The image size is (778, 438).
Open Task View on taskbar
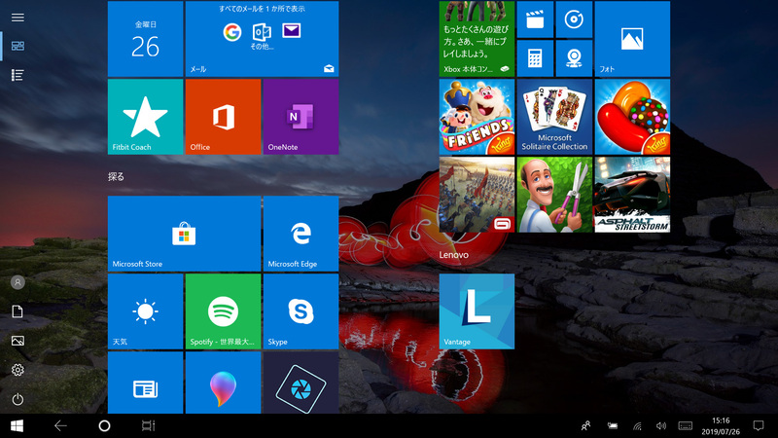(x=148, y=425)
